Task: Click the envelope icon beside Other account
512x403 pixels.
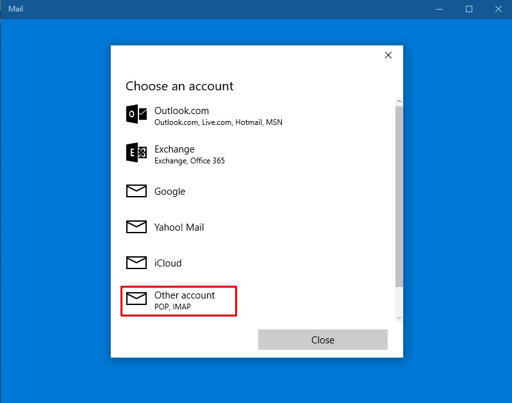Action: [136, 299]
